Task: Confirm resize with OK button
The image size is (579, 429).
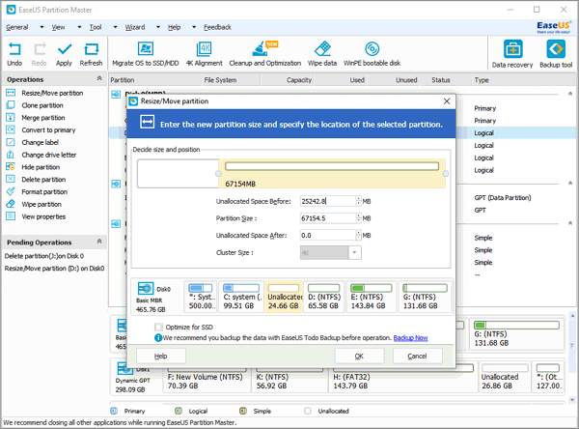Action: click(x=359, y=357)
